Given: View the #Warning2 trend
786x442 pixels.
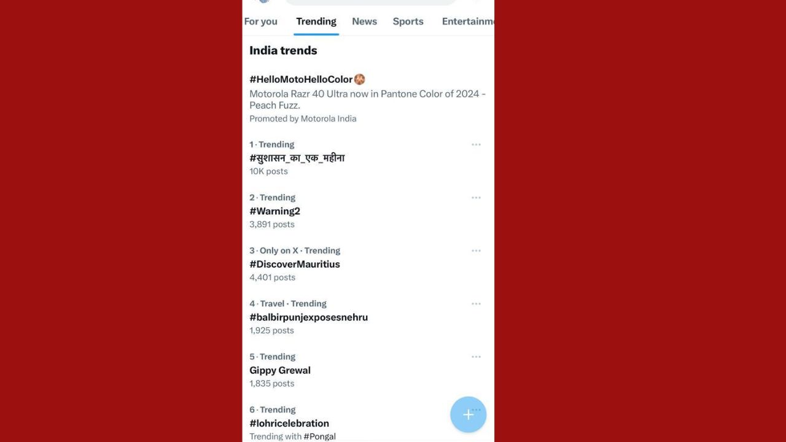Looking at the screenshot, I should click(274, 211).
